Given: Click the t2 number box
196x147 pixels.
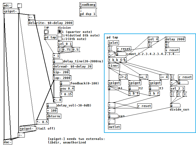Looking at the screenshot, I should pos(134,88).
